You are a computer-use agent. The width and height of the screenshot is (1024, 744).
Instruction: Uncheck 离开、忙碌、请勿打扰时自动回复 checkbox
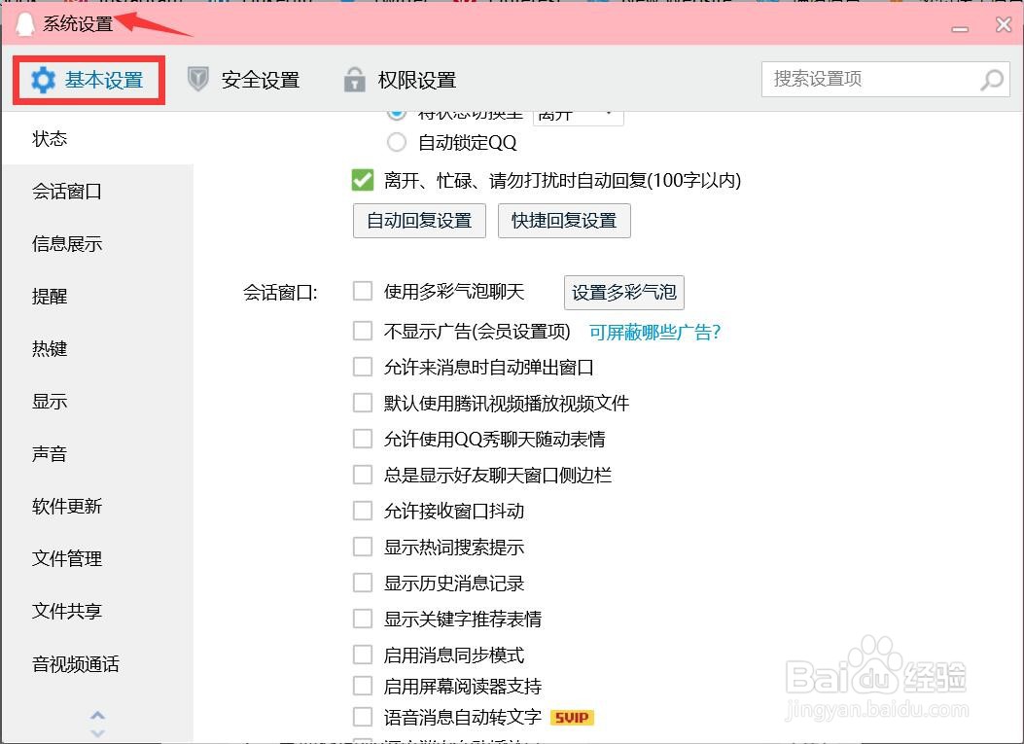(363, 180)
